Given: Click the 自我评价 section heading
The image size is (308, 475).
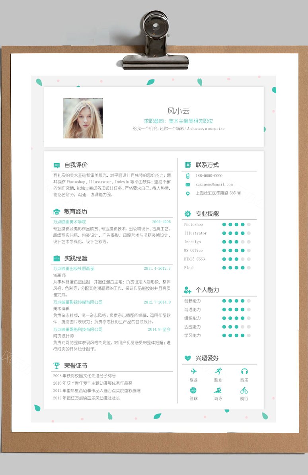Looking at the screenshot, I should point(76,165).
